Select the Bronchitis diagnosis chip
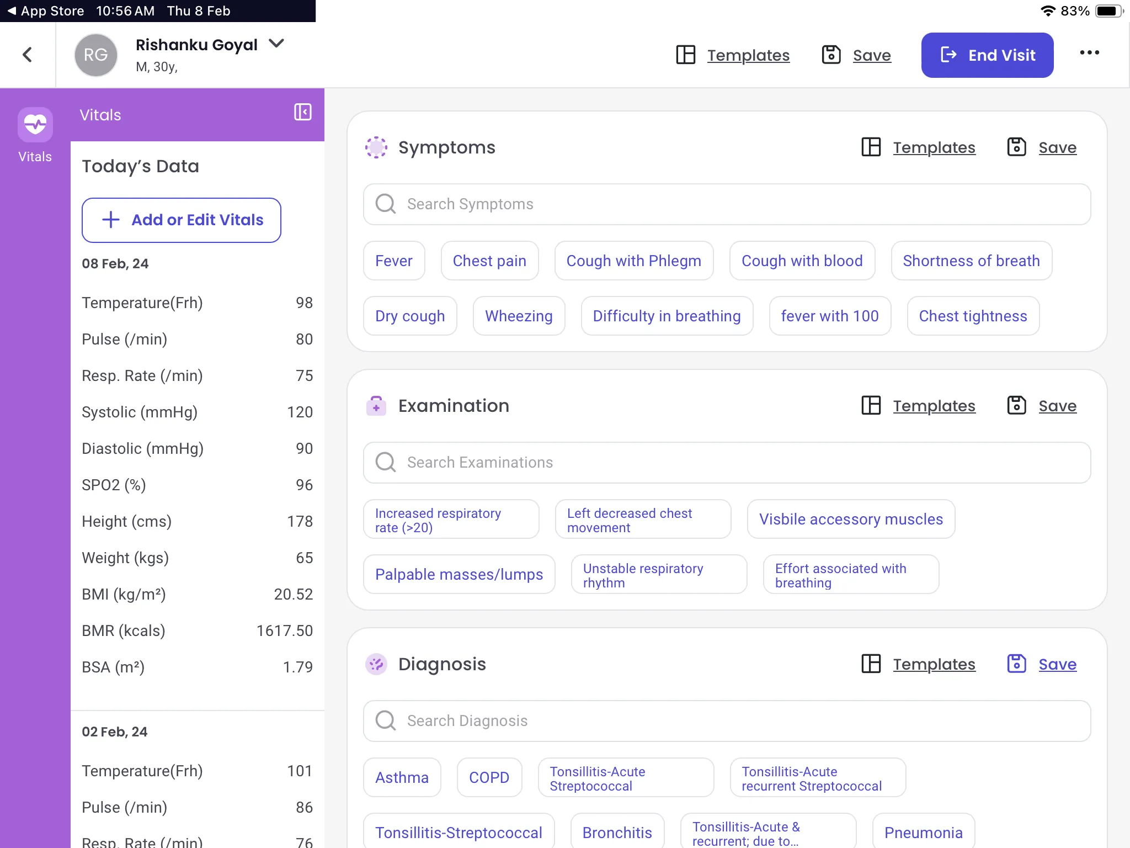This screenshot has height=848, width=1130. point(617,831)
